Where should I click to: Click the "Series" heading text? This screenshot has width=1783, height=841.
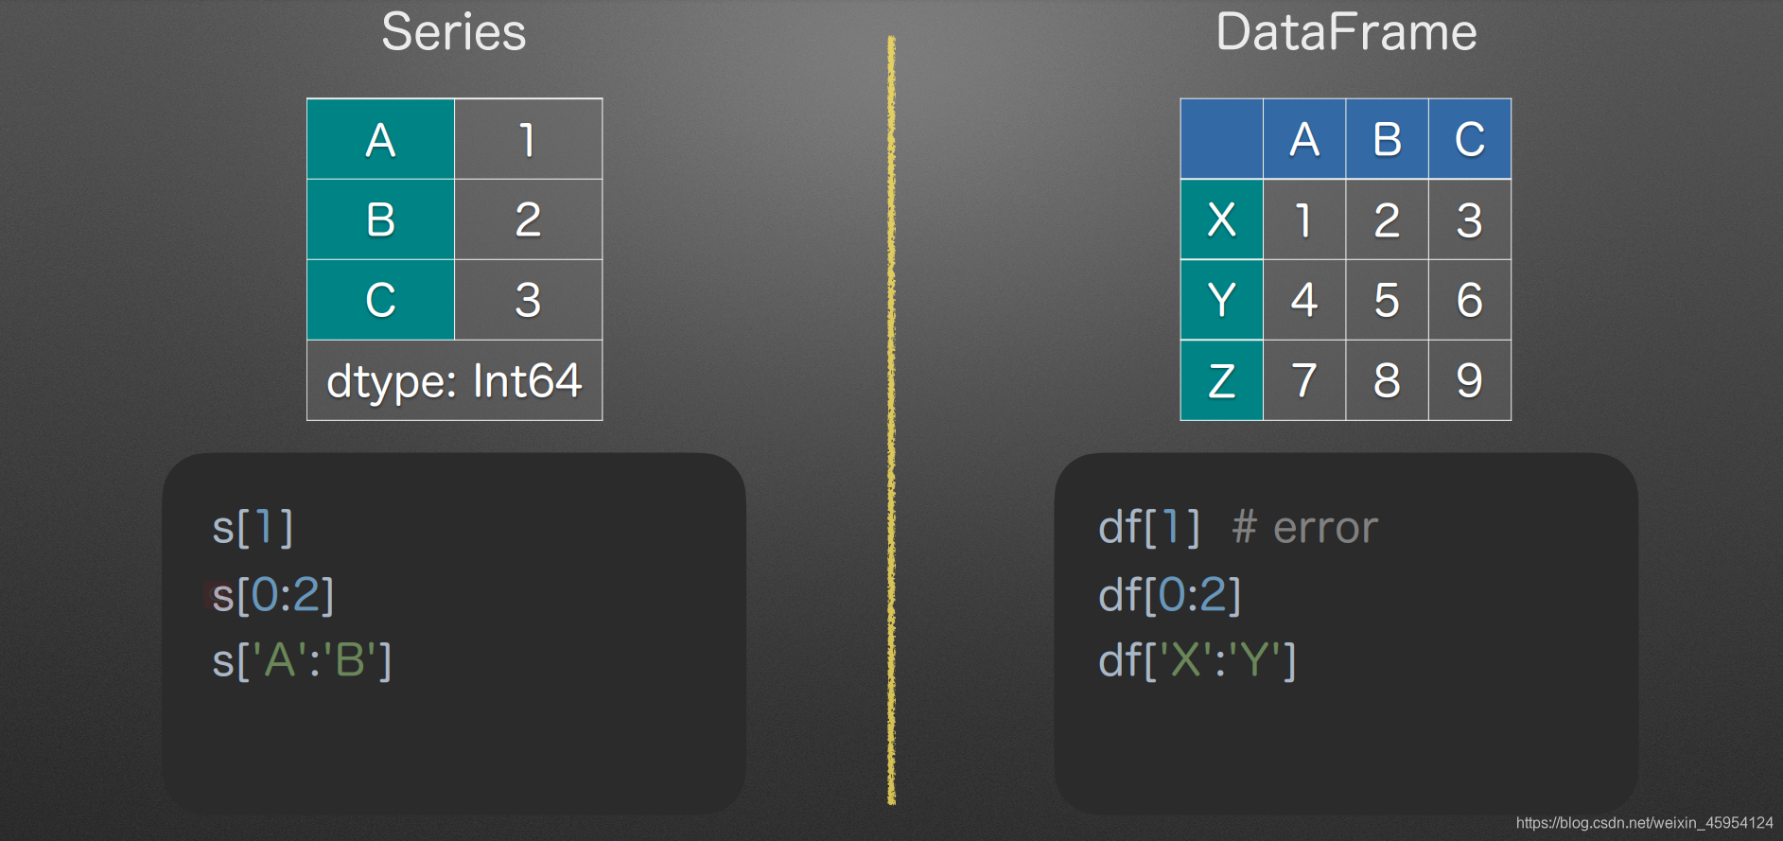click(x=454, y=32)
